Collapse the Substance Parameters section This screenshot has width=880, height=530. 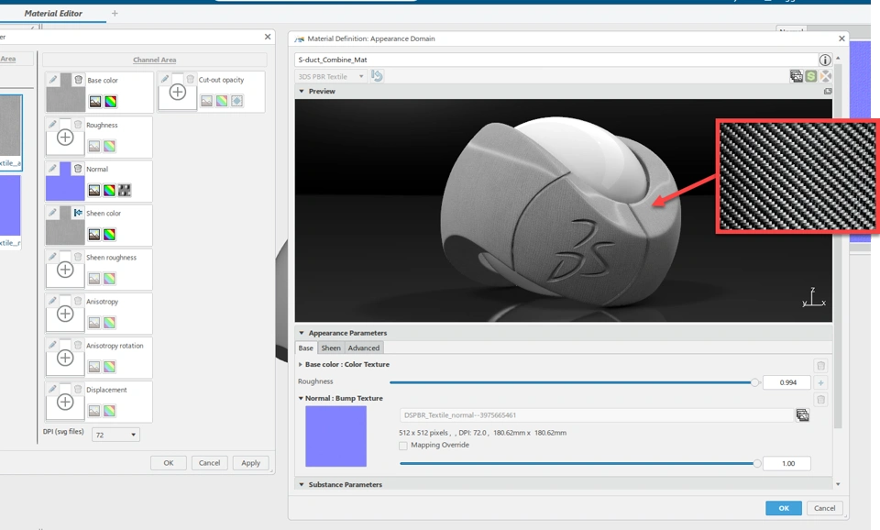coord(302,484)
